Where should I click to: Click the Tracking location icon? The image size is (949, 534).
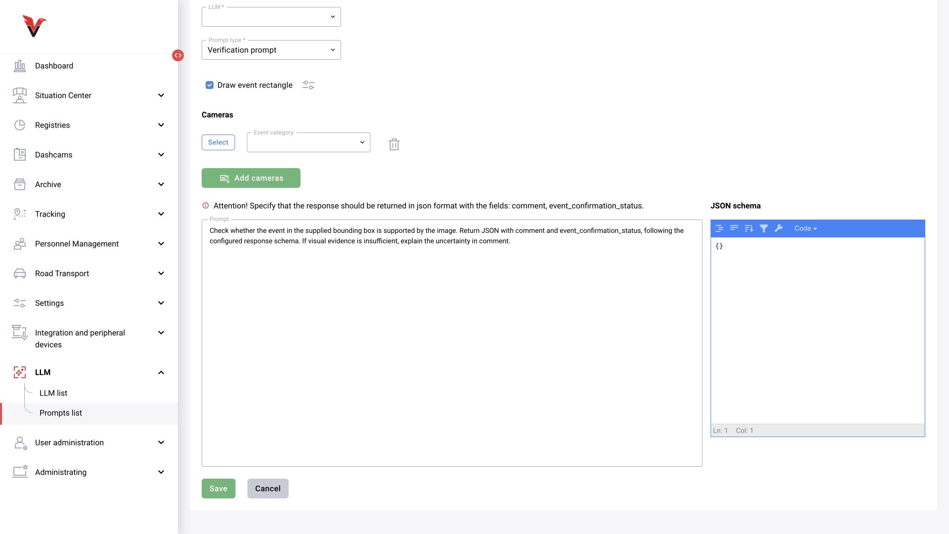pyautogui.click(x=20, y=214)
